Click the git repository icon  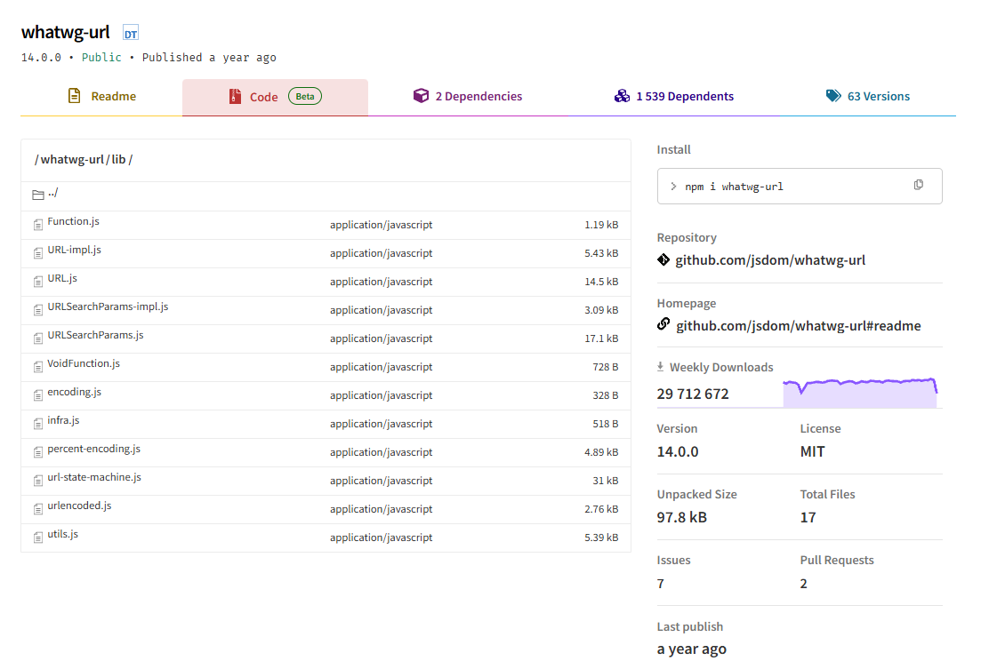663,260
